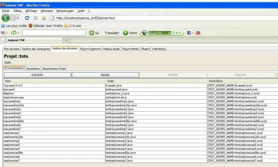The image size is (278, 167).
Task: Reload the page with the blue refresh icon
Action: [x=27, y=18]
